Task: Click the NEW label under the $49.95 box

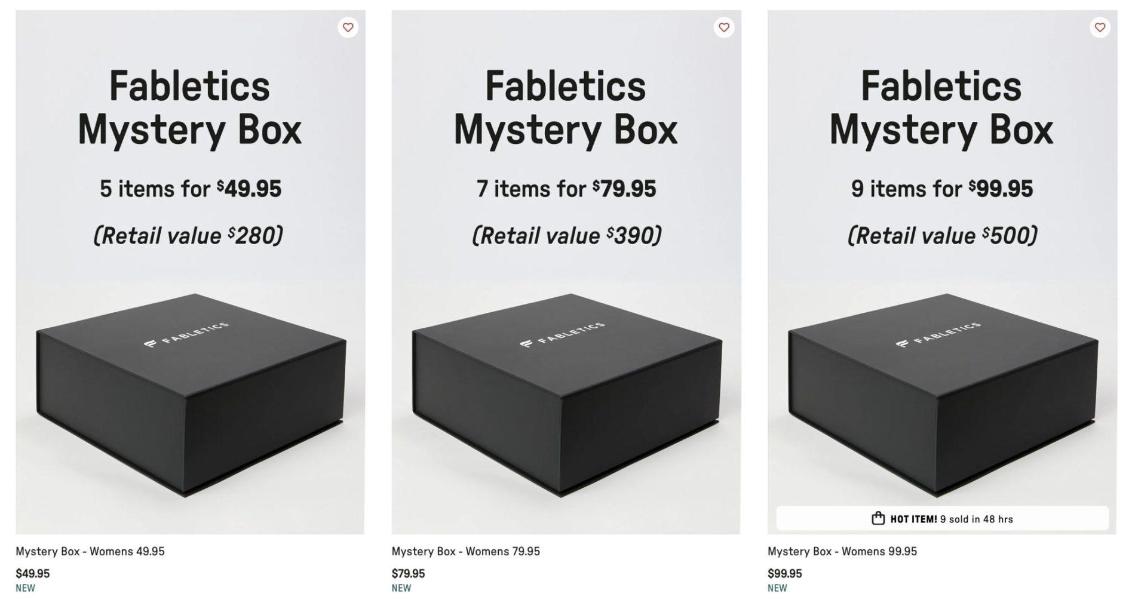Action: (x=26, y=588)
